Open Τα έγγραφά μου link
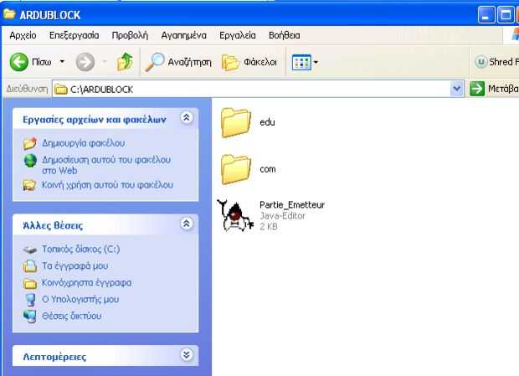This screenshot has height=376, width=519. (75, 265)
